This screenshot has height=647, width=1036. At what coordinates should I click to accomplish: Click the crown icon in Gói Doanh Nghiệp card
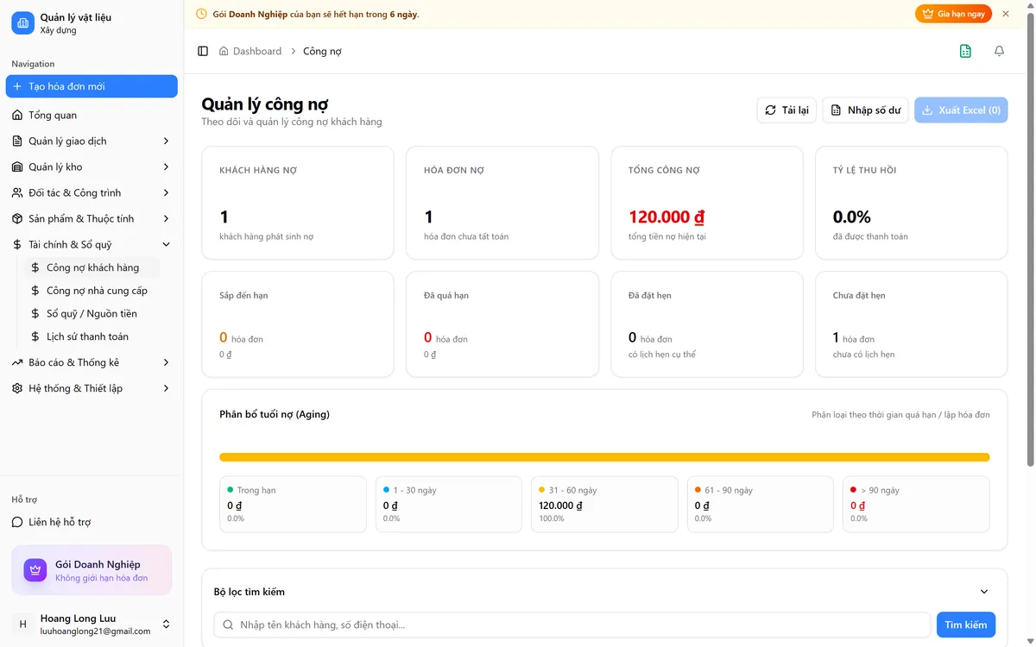35,570
